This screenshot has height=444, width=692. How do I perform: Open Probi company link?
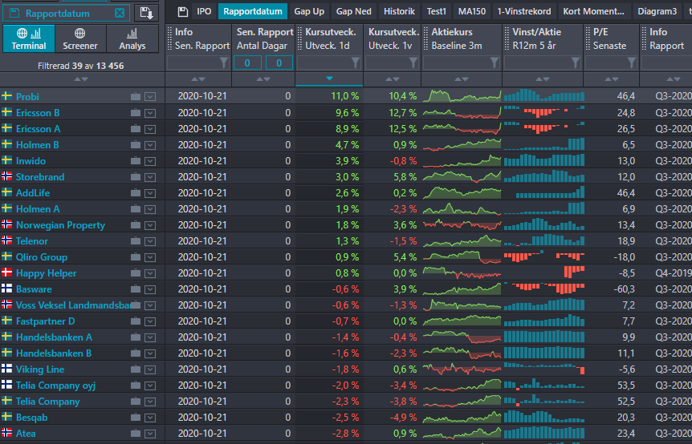27,96
